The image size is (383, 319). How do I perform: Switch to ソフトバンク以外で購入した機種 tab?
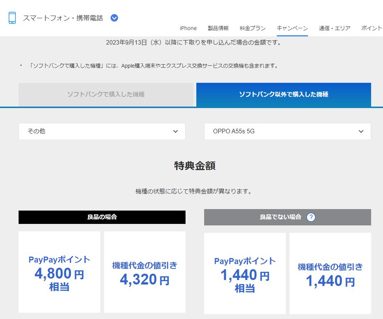coord(283,94)
